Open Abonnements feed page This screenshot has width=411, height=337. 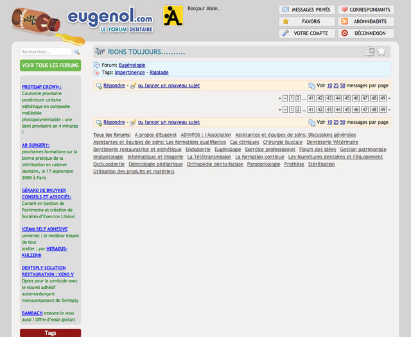coord(366,21)
